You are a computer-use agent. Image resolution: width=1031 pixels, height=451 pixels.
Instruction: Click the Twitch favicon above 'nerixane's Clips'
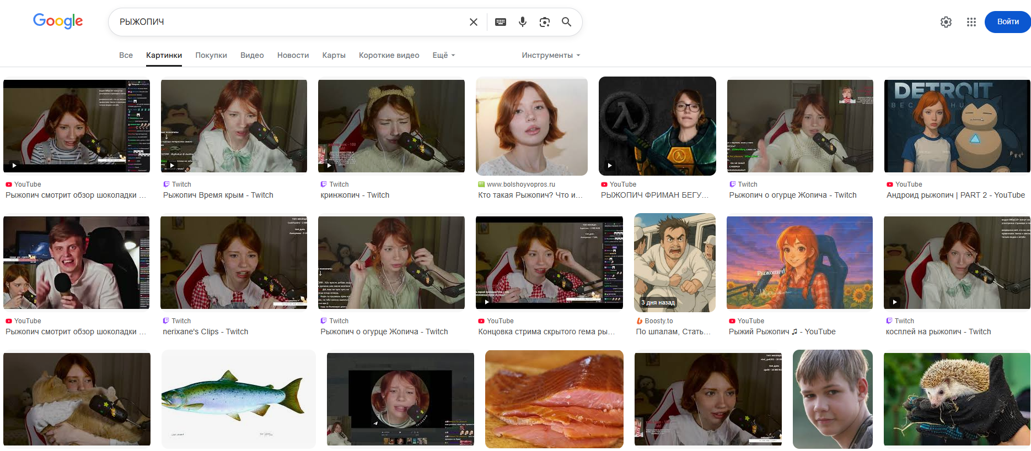(x=166, y=321)
